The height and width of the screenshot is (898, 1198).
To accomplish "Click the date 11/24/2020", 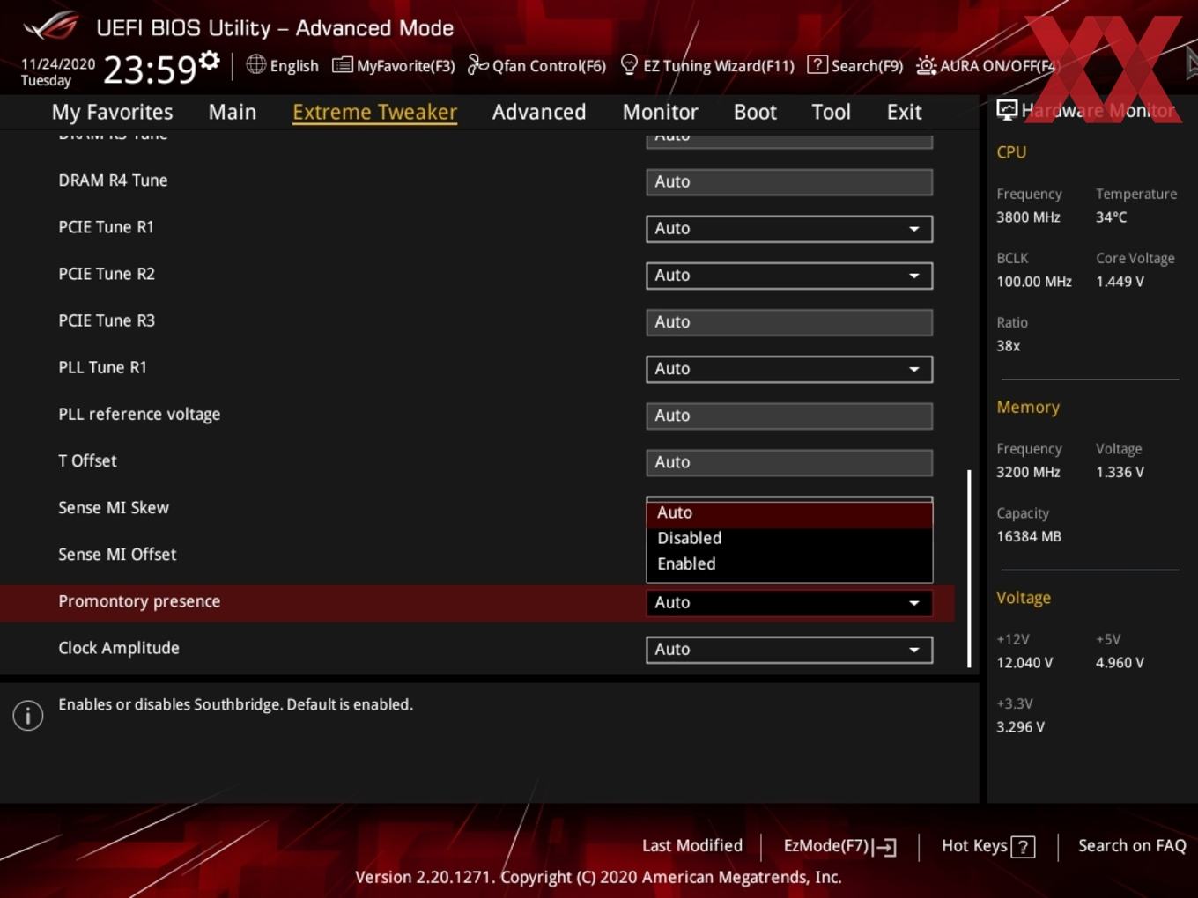I will 58,64.
